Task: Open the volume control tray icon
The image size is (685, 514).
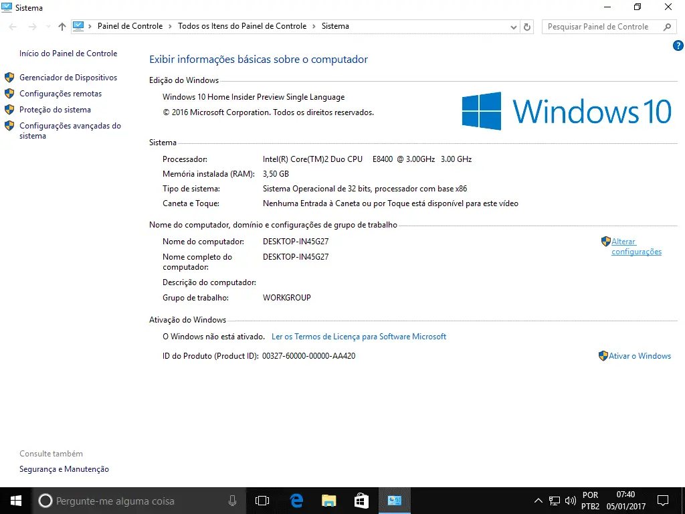Action: point(570,501)
